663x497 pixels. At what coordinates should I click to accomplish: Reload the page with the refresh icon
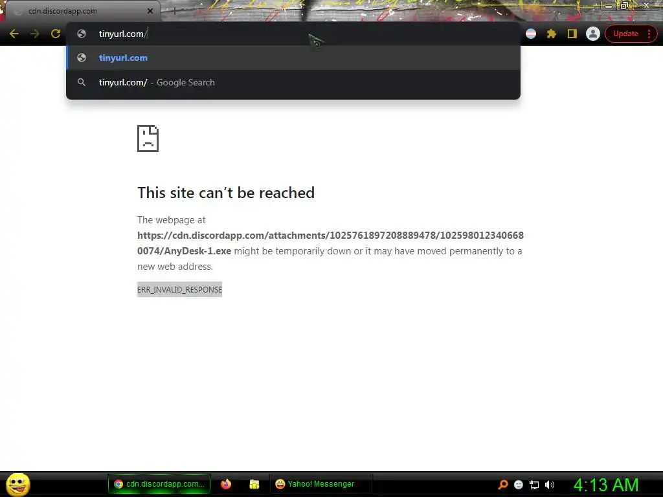point(56,34)
